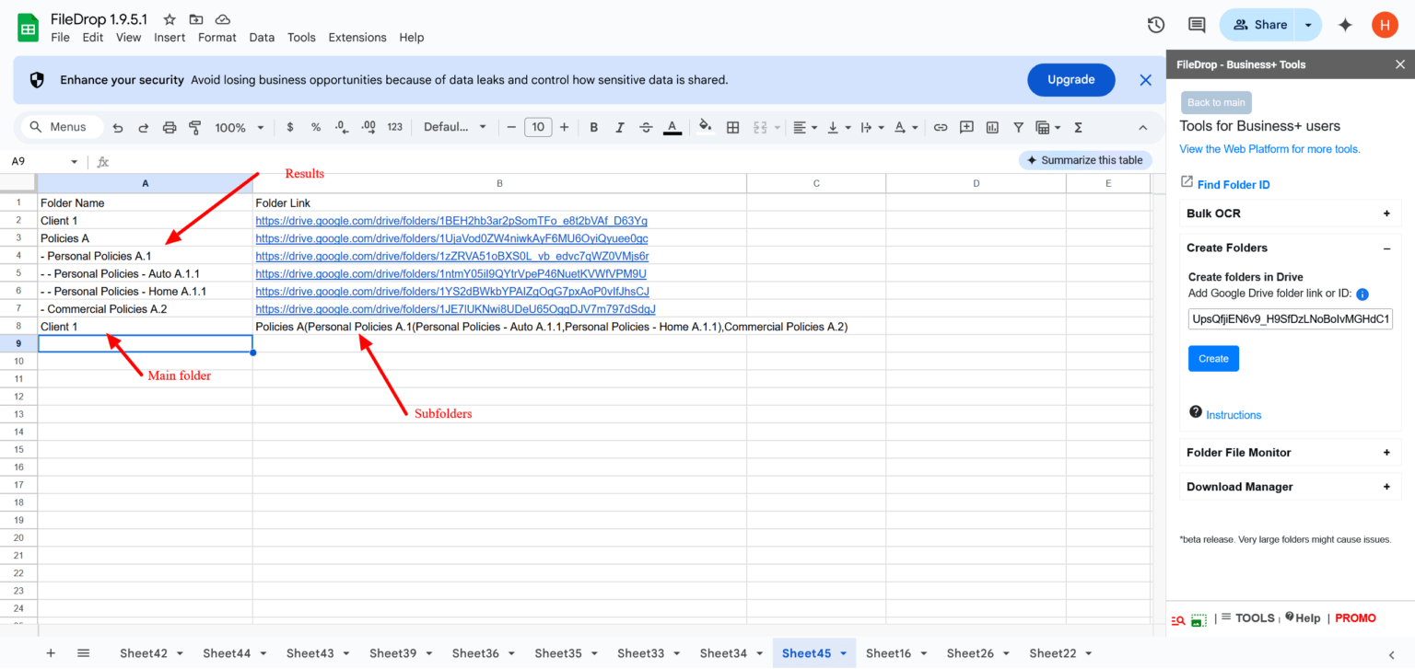Click the create filter funnel icon
1415x669 pixels.
(x=1018, y=127)
